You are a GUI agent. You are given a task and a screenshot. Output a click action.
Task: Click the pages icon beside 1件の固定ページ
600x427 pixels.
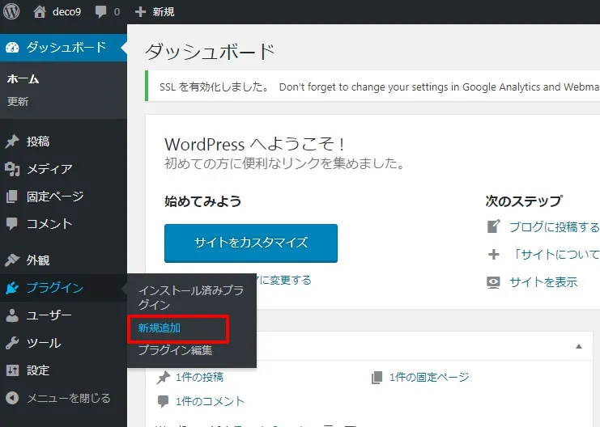(x=377, y=378)
